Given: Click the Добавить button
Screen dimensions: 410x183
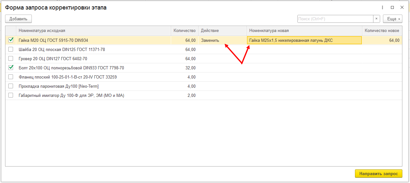Looking at the screenshot, I should click(18, 19).
